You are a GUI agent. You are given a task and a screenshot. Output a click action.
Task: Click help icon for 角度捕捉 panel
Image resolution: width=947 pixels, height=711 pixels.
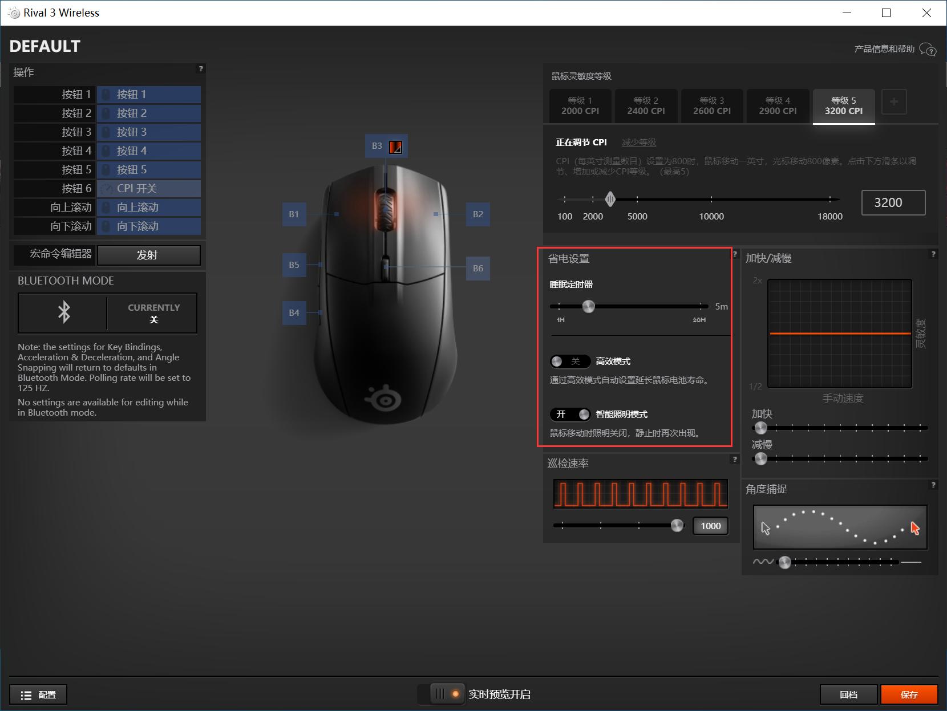[x=933, y=485]
